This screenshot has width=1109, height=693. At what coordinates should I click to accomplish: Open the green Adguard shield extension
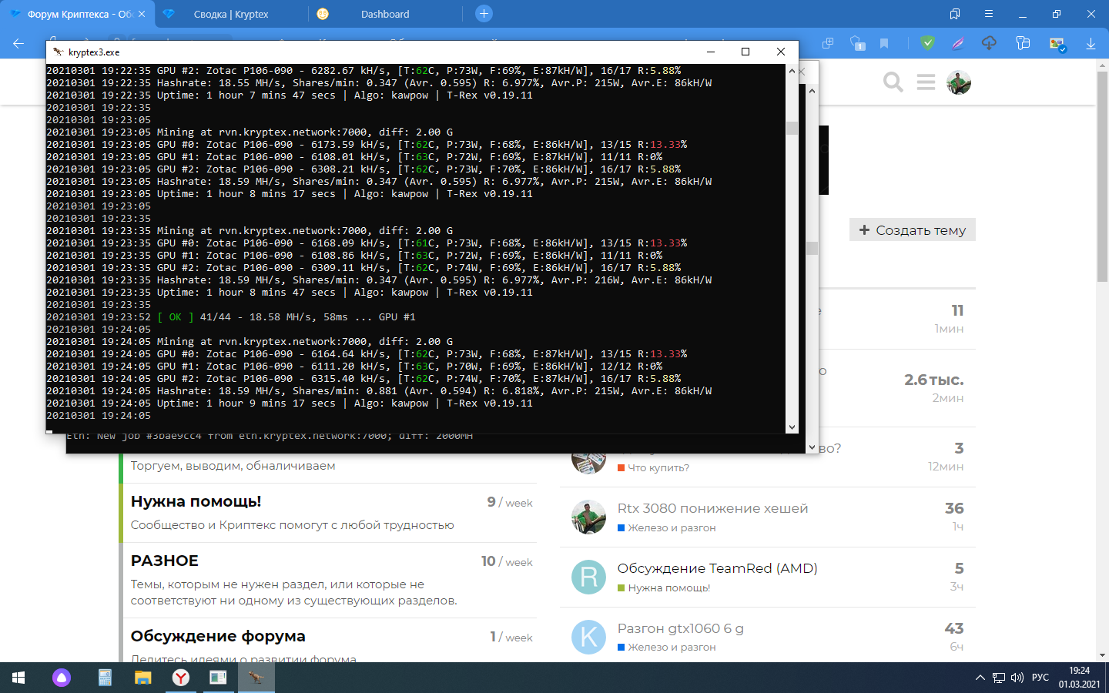click(927, 44)
